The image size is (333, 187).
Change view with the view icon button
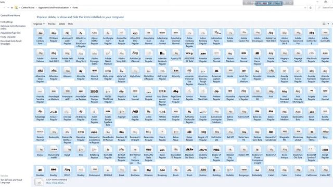click(324, 24)
